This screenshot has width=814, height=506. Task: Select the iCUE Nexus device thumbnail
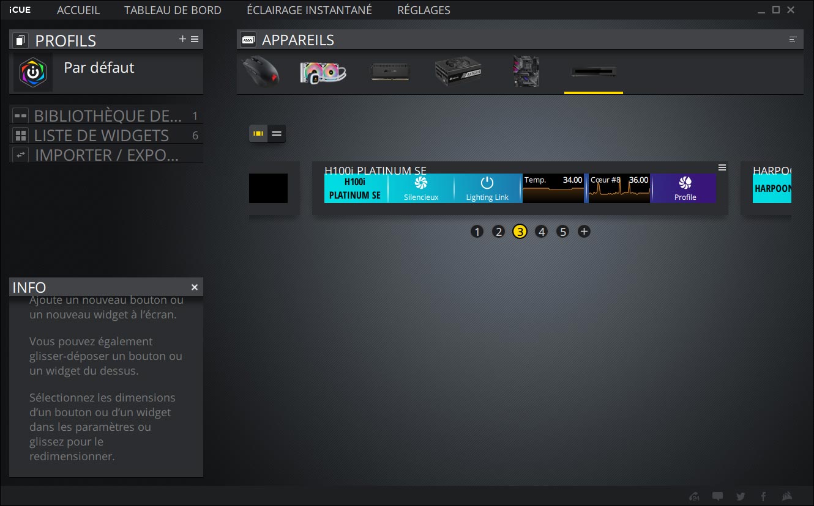(x=594, y=72)
